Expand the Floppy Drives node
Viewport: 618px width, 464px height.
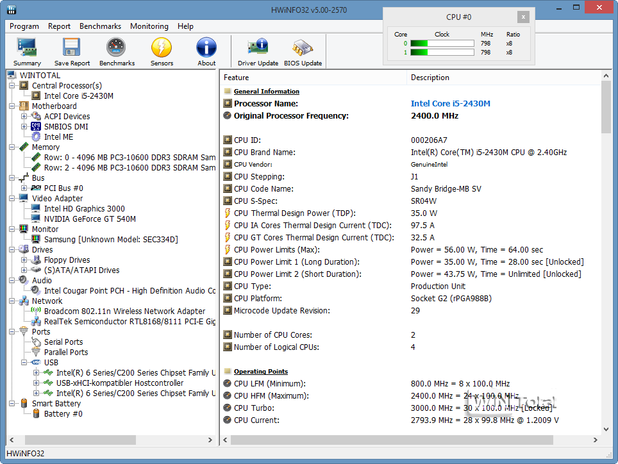[x=24, y=260]
